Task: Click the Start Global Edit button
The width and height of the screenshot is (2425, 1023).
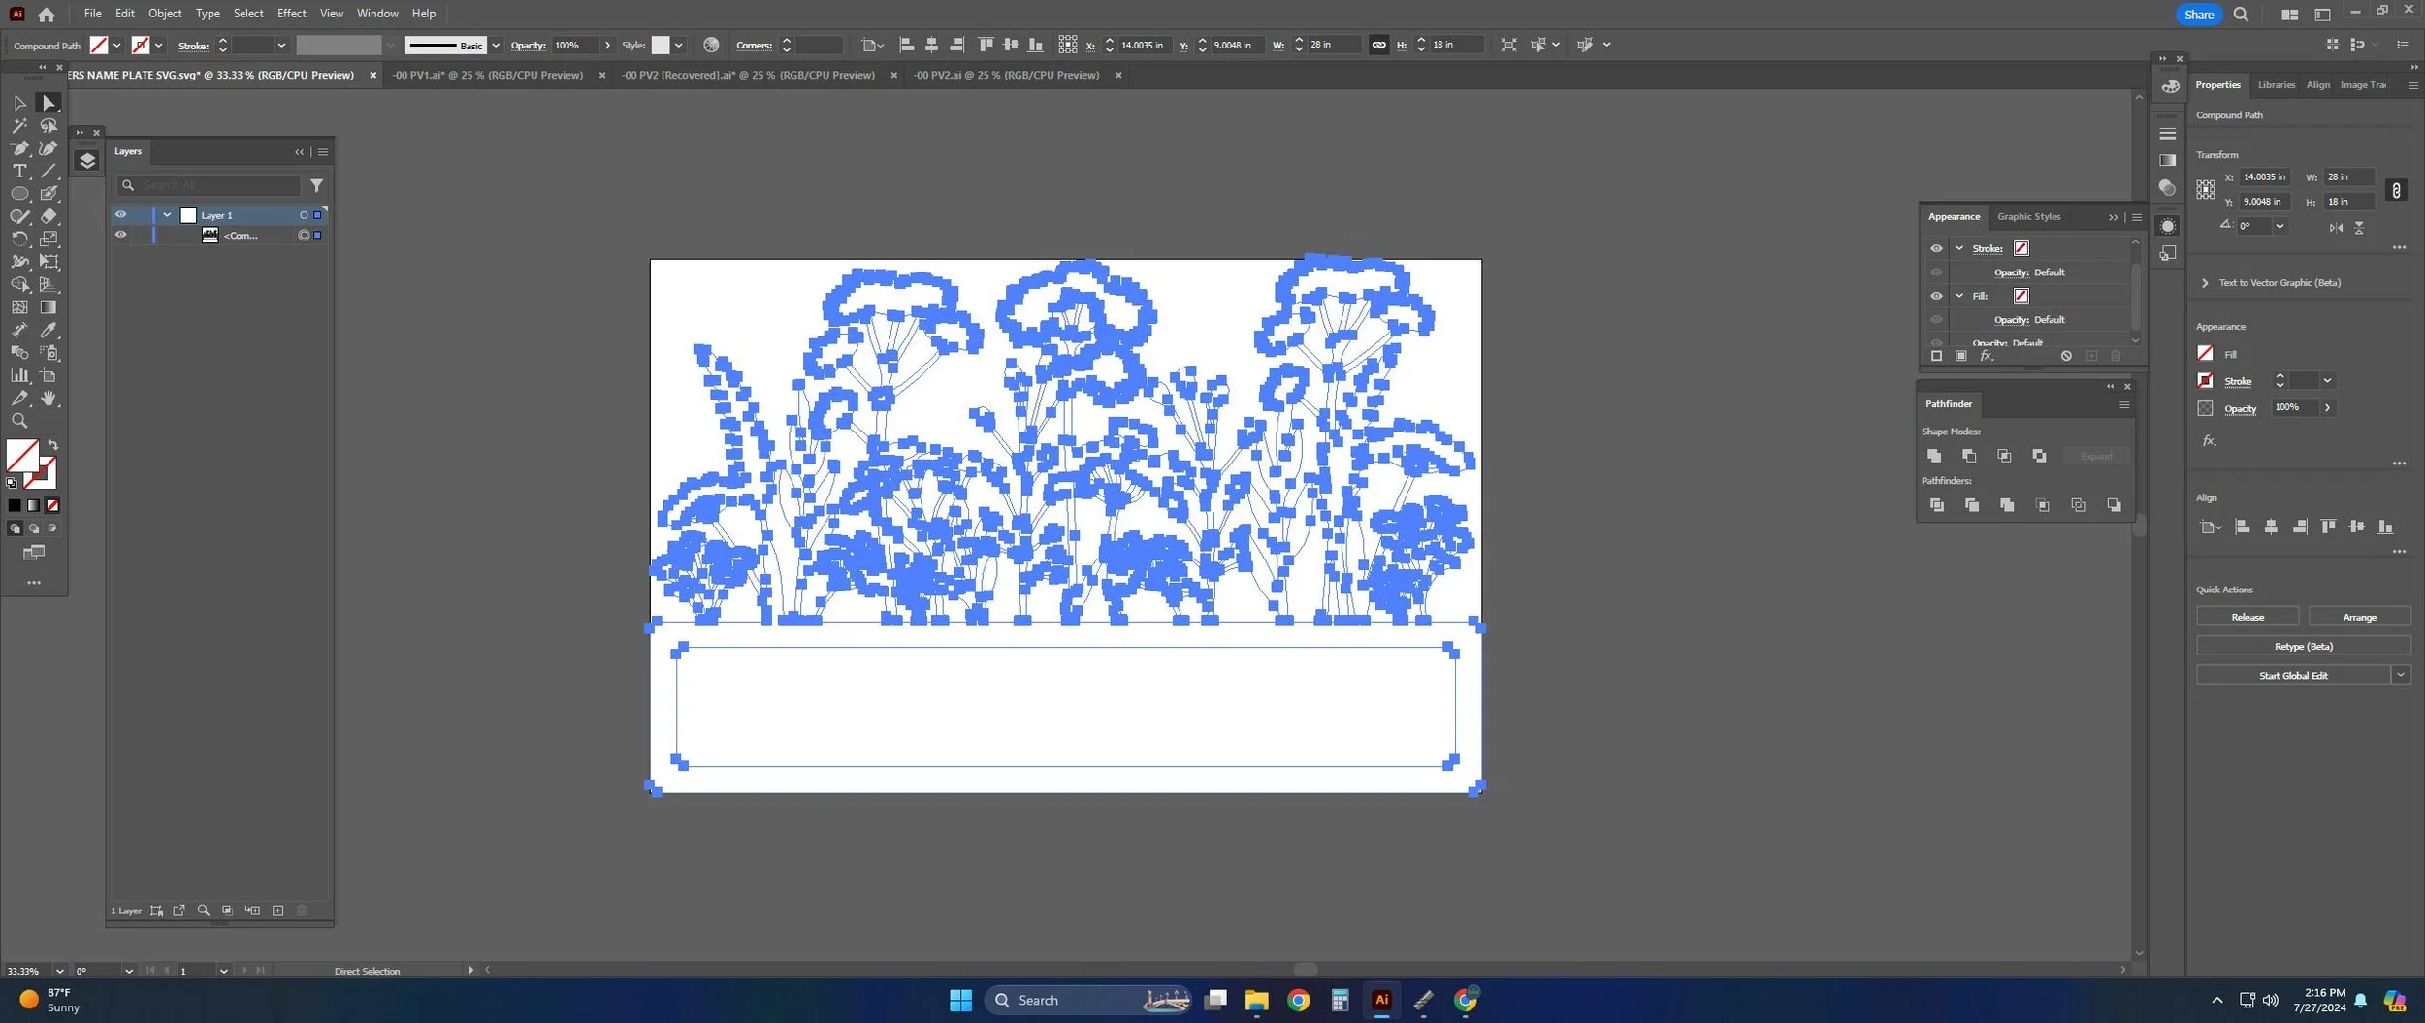Action: [2292, 675]
